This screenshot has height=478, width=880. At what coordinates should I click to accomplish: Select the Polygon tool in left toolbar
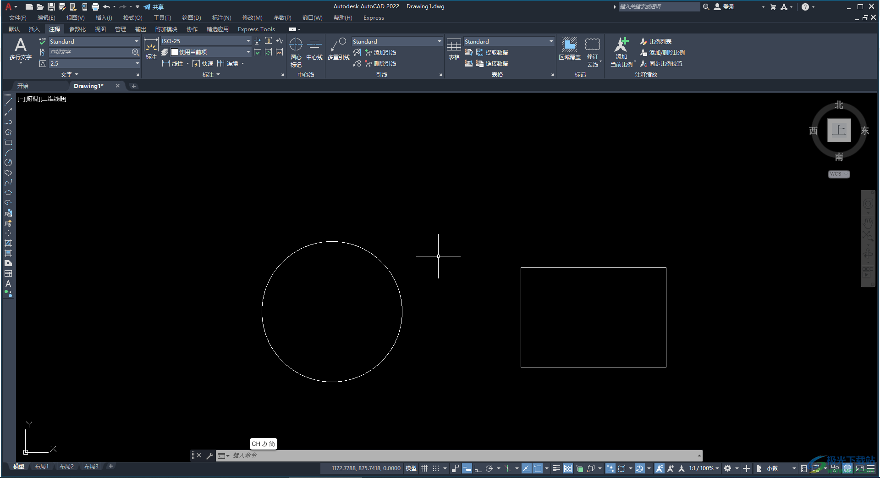[x=8, y=132]
